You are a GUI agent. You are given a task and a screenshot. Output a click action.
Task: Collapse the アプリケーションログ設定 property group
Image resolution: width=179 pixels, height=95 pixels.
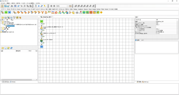point(137,27)
